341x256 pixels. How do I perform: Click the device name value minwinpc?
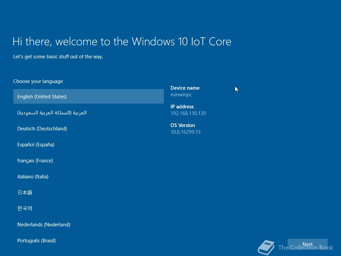coord(181,95)
